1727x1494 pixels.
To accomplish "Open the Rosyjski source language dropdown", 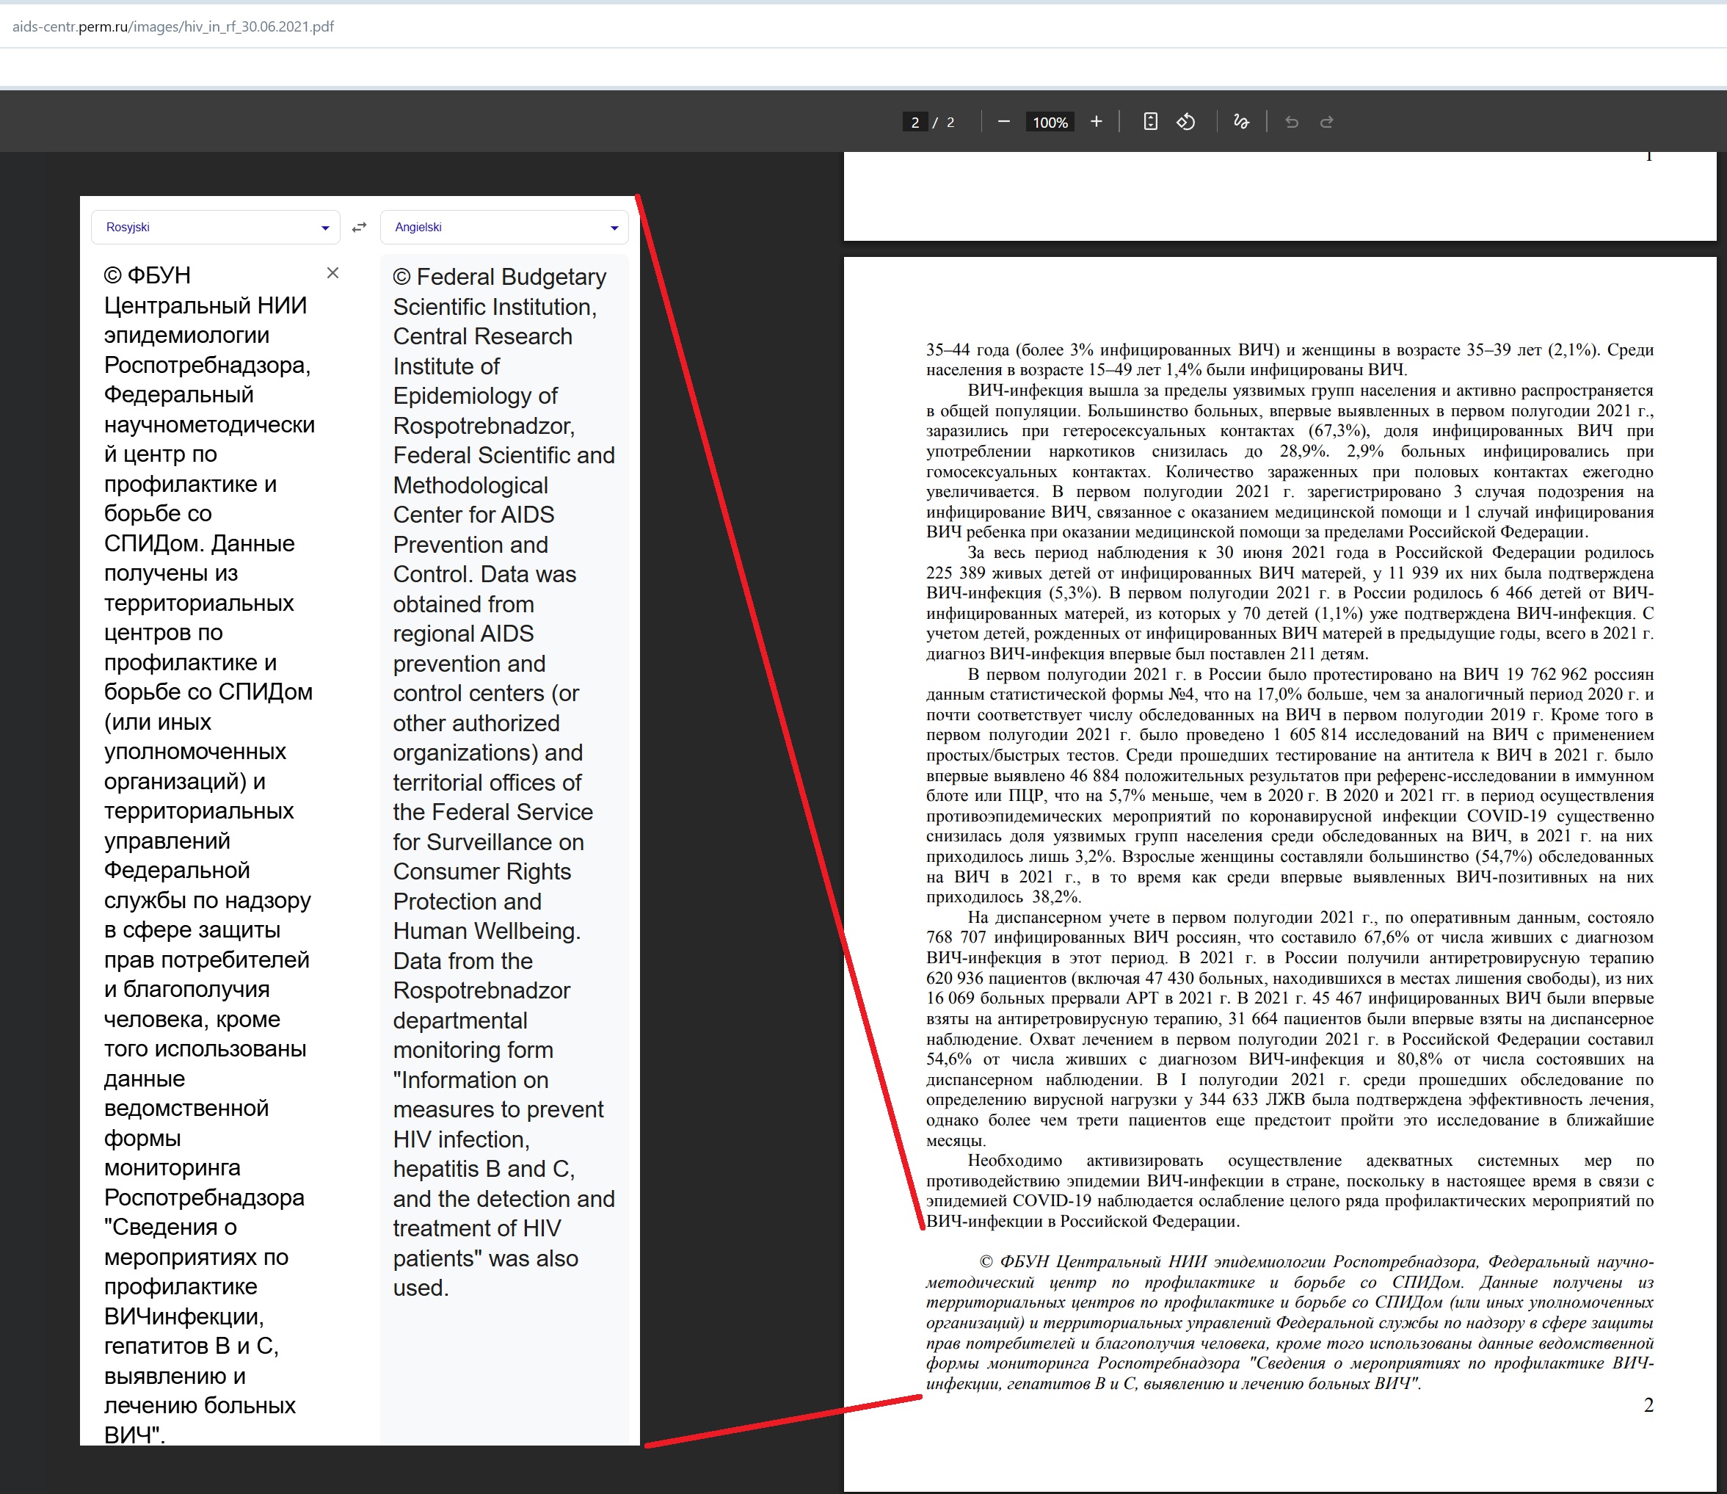I will 216,228.
